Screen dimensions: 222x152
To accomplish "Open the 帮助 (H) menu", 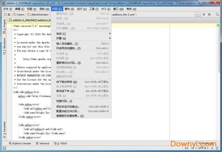I will 131,9.
